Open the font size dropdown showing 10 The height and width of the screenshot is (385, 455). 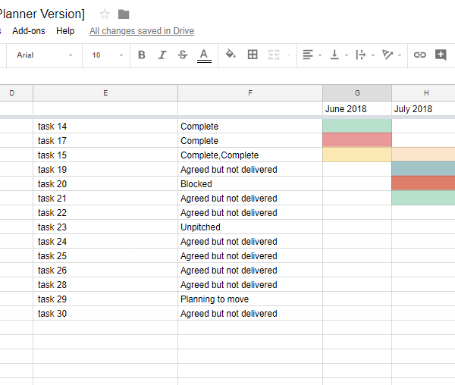(x=108, y=55)
